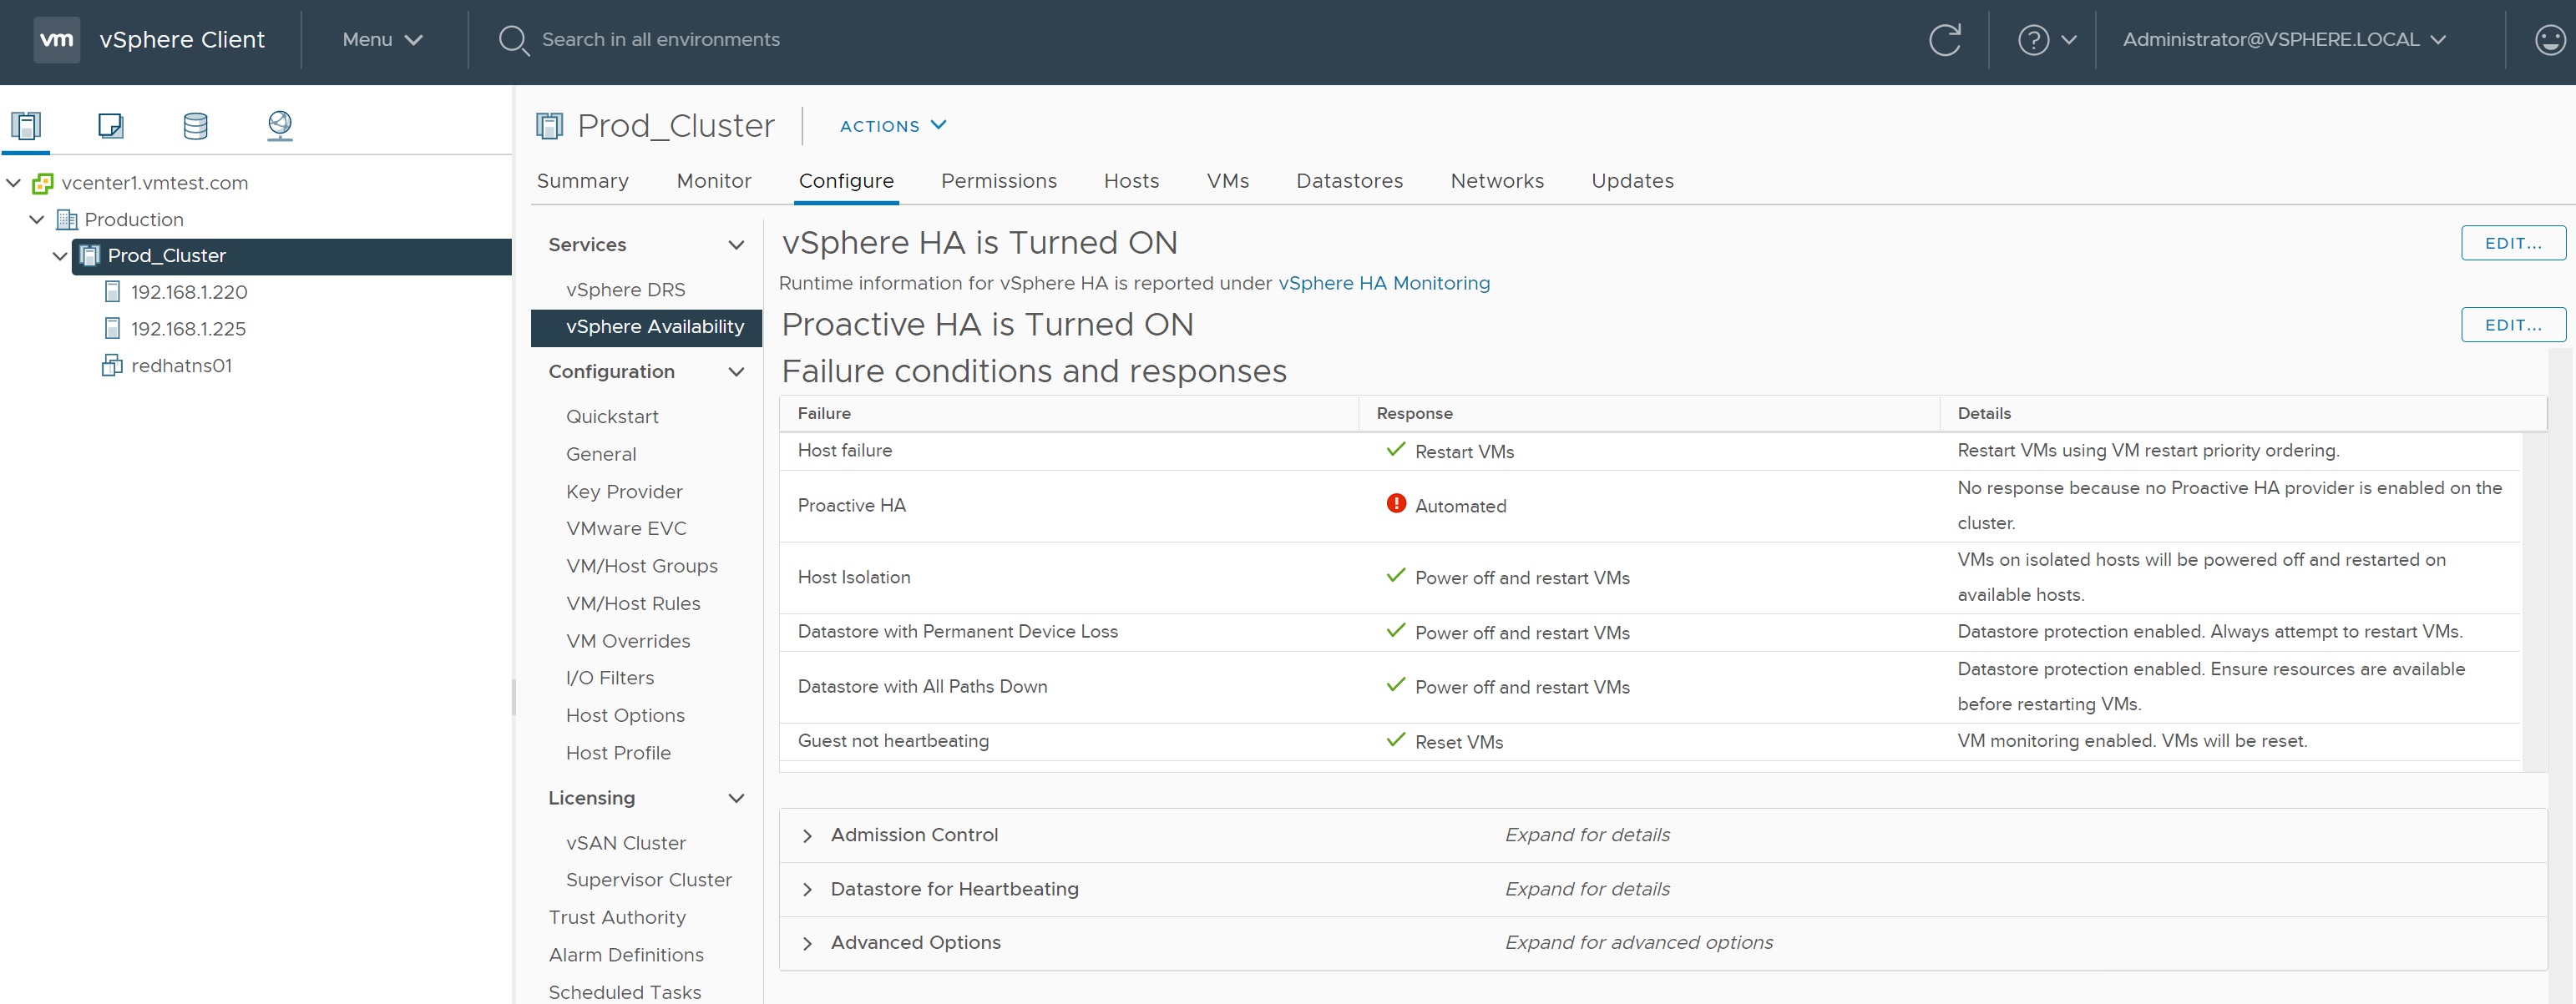Open the Permissions tab

click(x=999, y=181)
